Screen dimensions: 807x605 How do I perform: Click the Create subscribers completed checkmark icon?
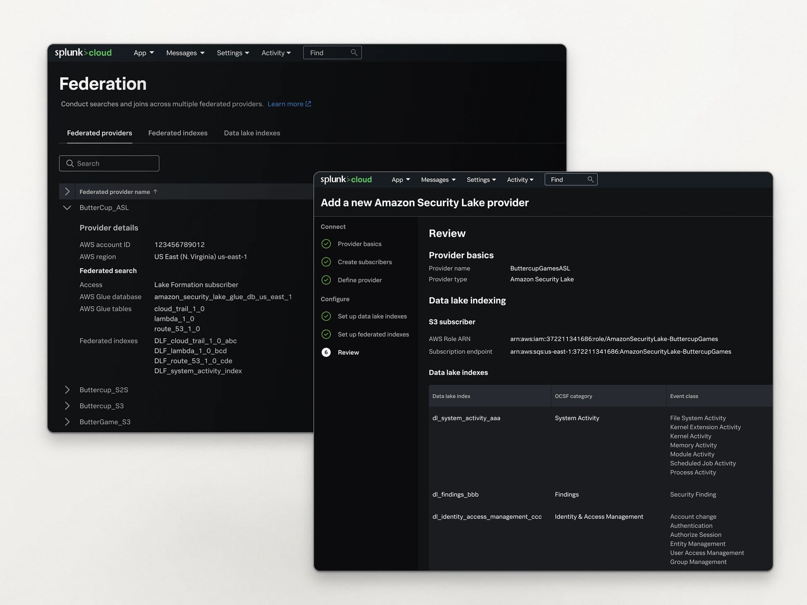(326, 262)
